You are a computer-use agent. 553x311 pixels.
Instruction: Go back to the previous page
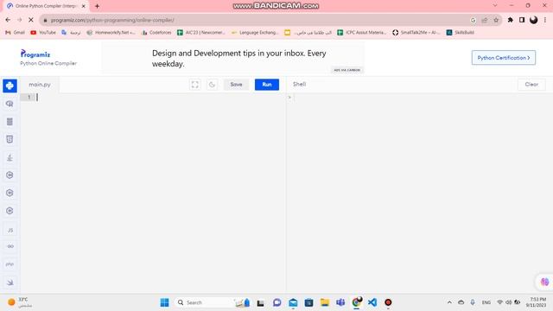point(8,20)
